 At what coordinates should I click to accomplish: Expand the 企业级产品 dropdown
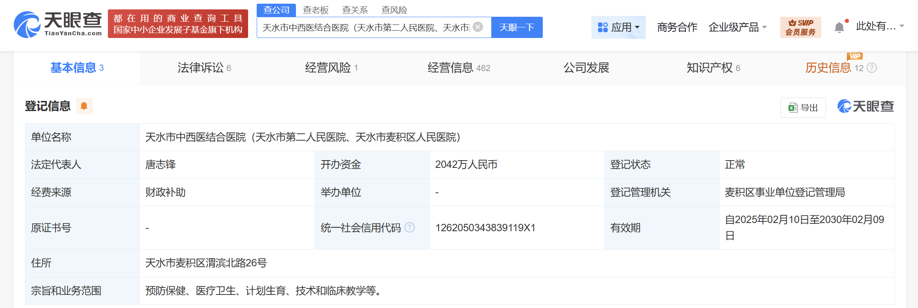(738, 27)
